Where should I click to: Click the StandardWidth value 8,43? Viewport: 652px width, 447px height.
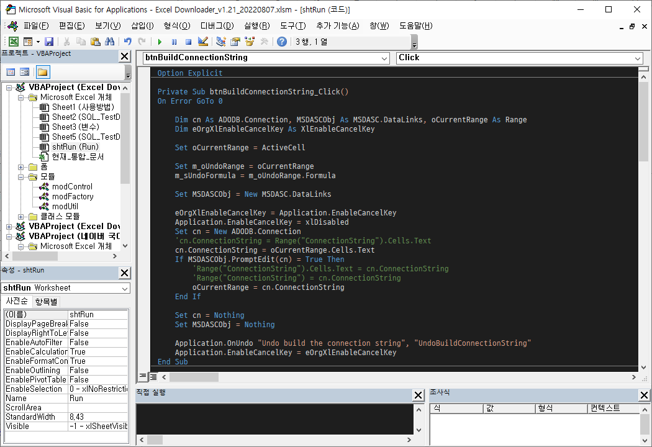tap(97, 417)
